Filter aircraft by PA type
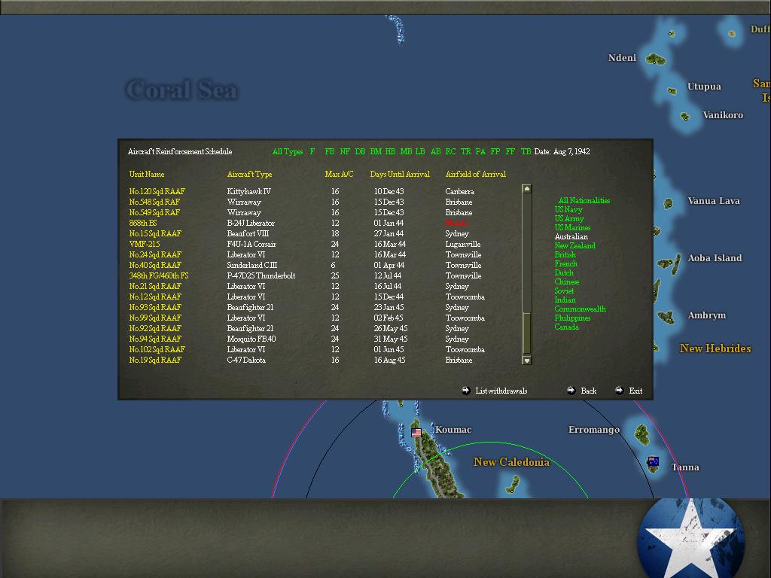 pyautogui.click(x=480, y=151)
